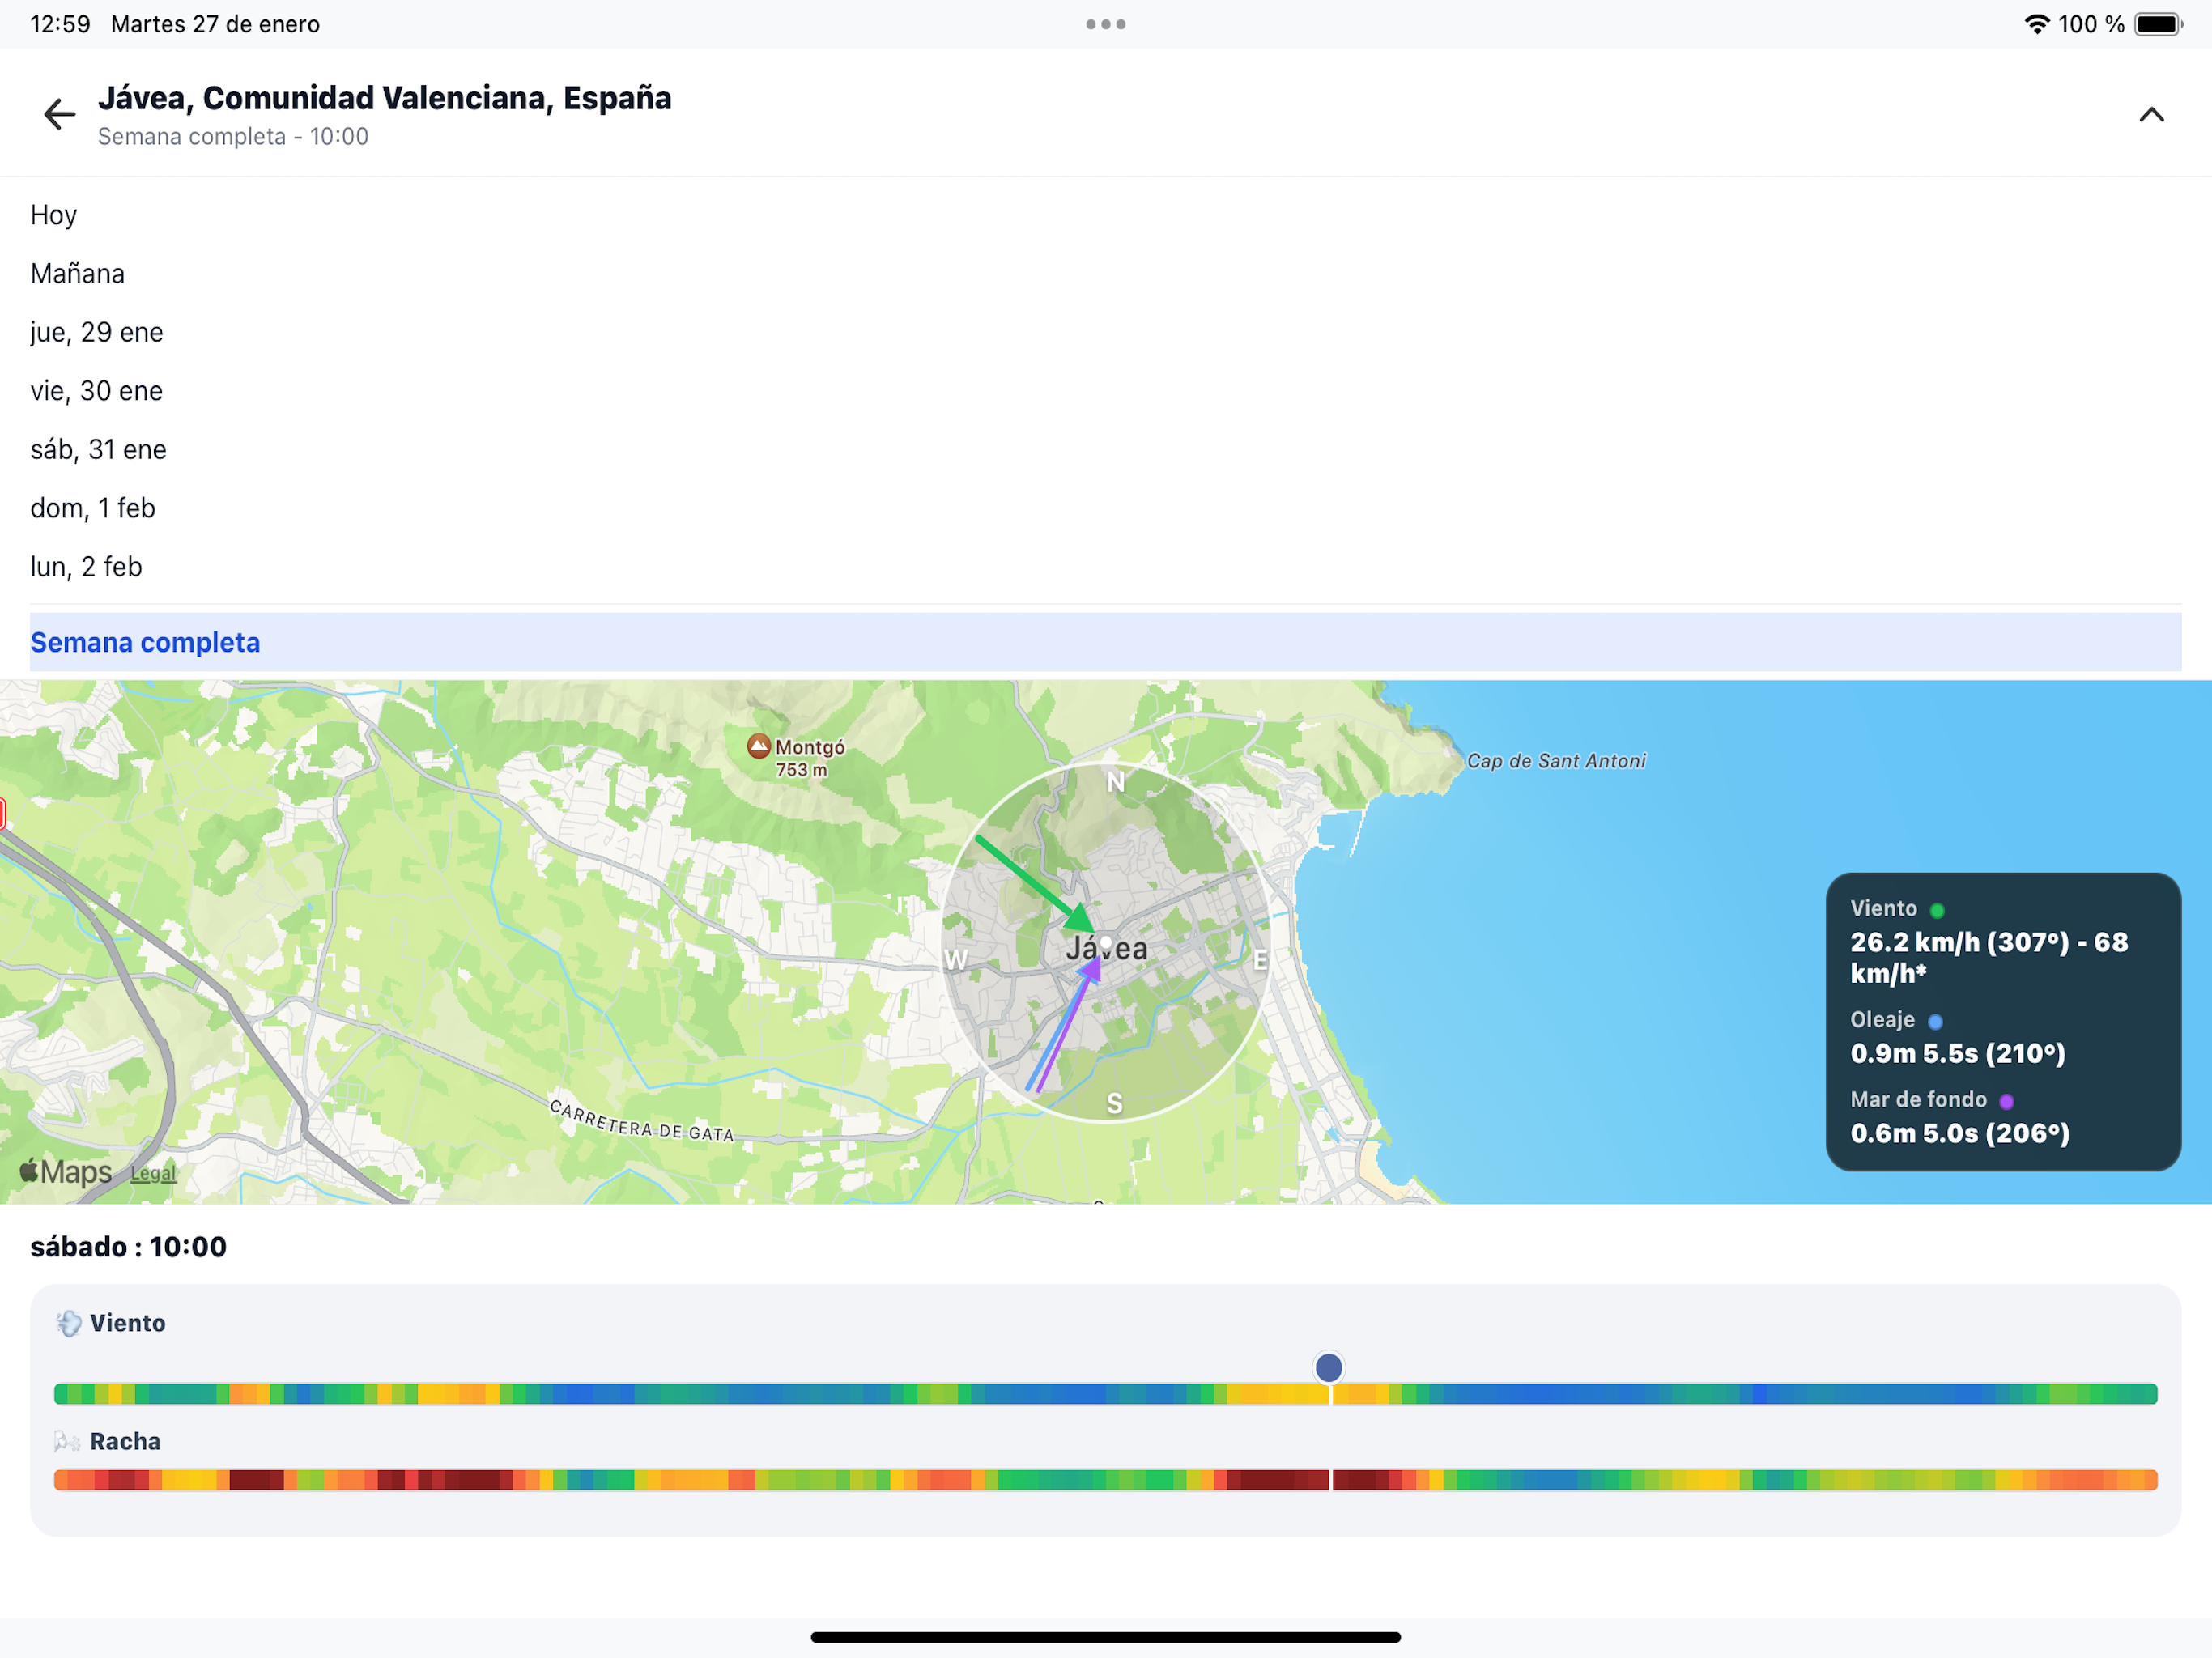Select Semana completa option

(1105, 642)
